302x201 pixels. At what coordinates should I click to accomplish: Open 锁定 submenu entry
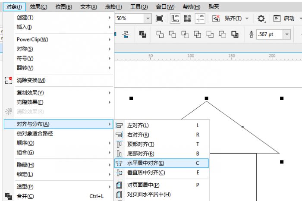[58, 174]
